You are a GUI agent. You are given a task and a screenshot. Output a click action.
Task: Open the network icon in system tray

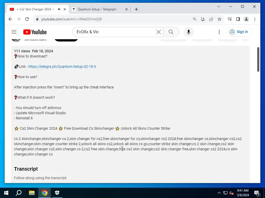[225, 193]
